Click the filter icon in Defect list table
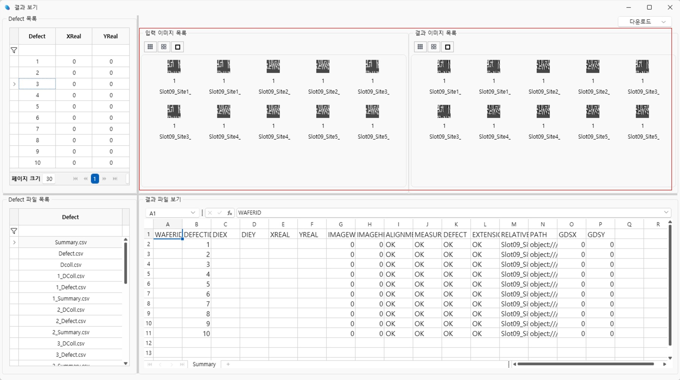 coord(14,50)
